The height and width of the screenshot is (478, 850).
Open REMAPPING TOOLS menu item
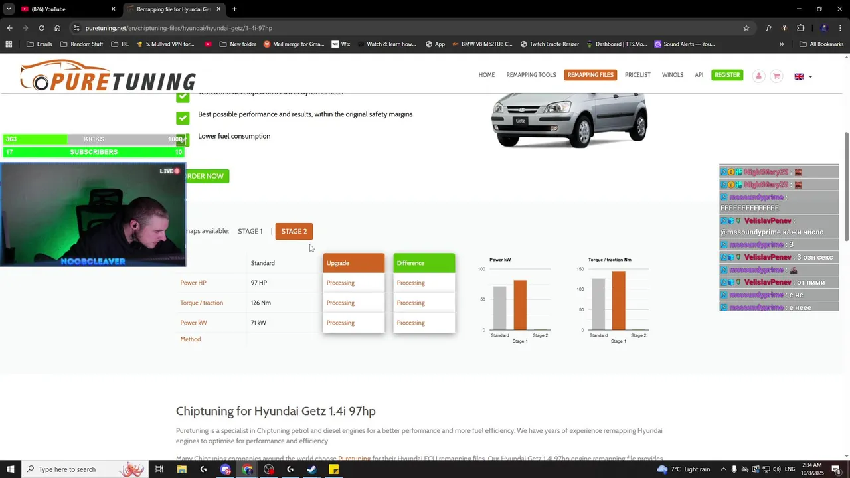531,75
